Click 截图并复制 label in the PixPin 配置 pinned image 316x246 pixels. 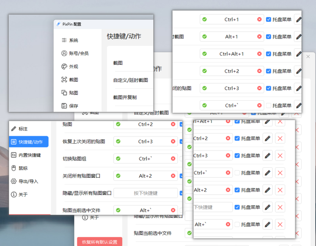[x=125, y=98]
